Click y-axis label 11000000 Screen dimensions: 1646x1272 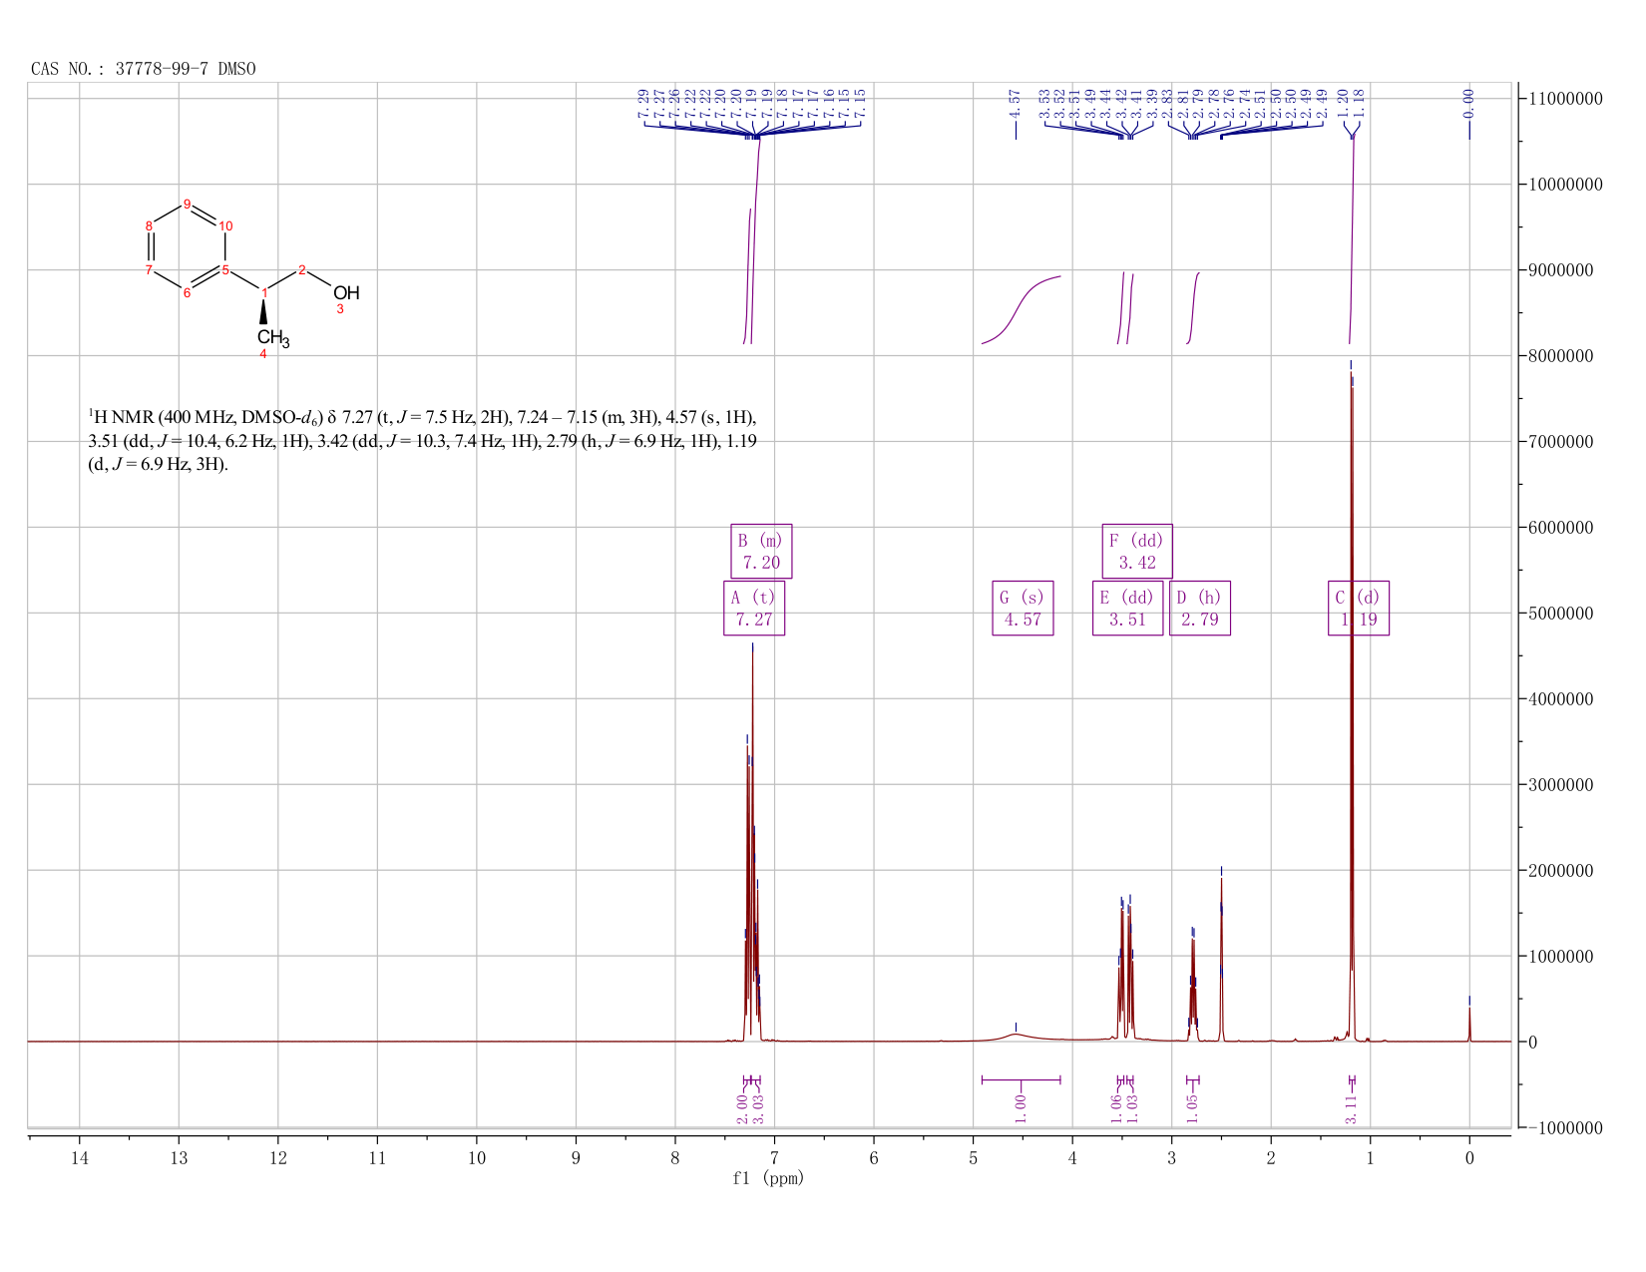[1564, 99]
